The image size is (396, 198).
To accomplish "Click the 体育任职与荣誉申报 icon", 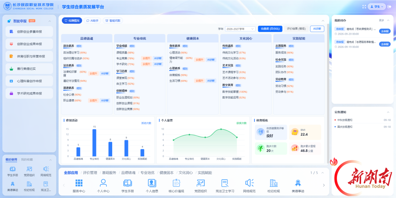I will pos(11,56).
